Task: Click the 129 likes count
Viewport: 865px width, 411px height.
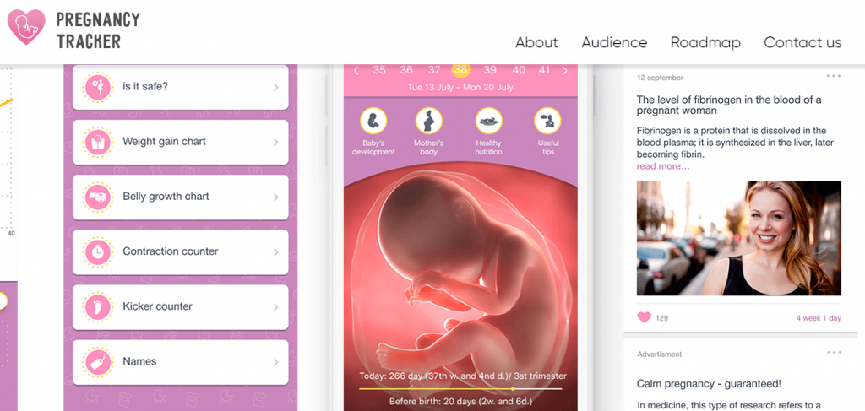Action: click(662, 318)
